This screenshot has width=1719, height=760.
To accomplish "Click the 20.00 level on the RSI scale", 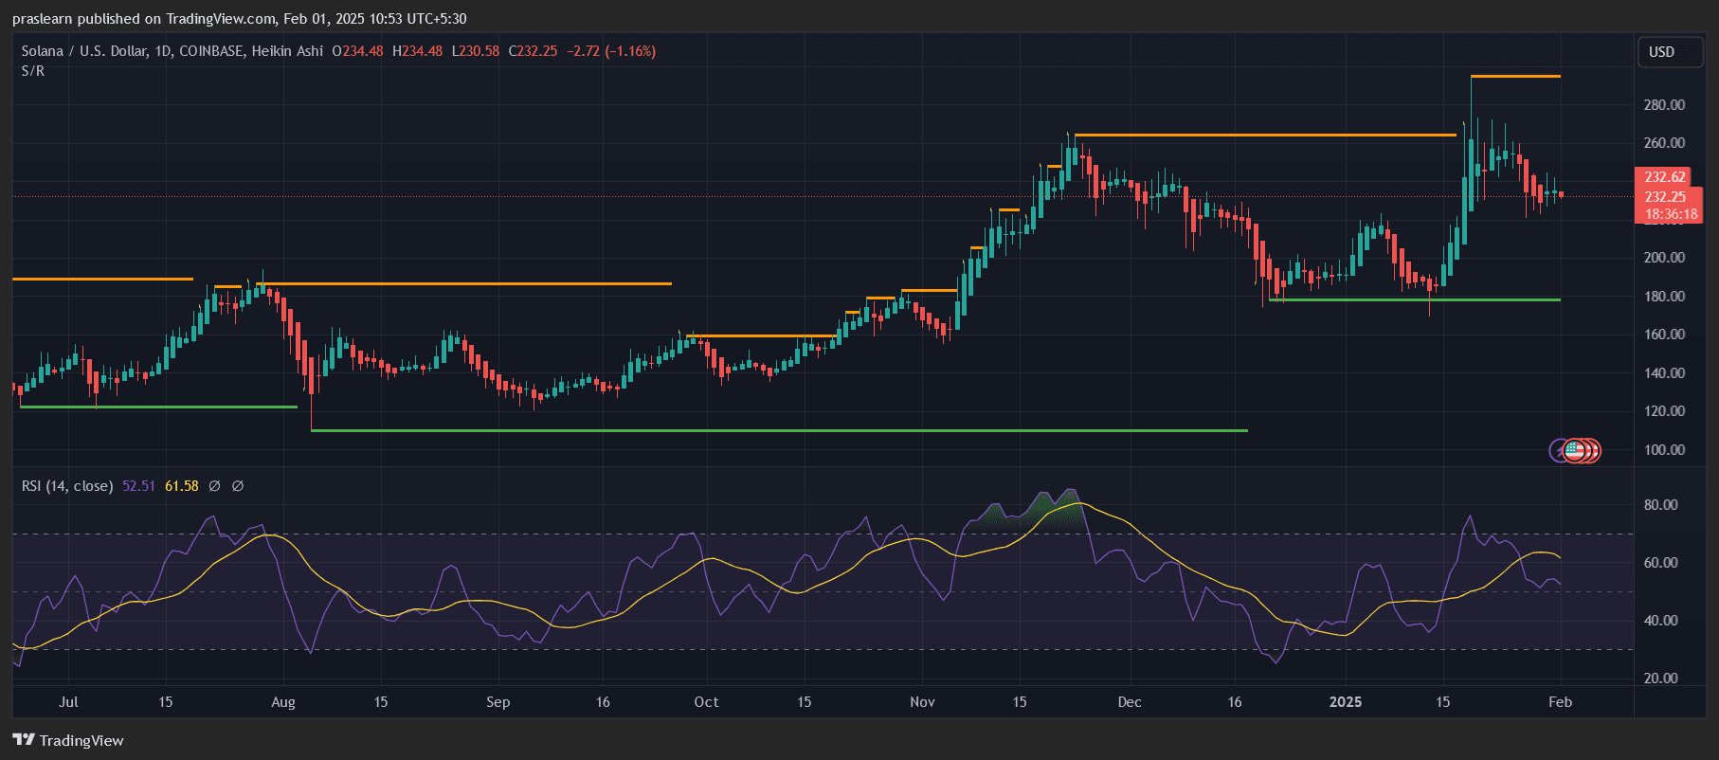I will pyautogui.click(x=1660, y=679).
